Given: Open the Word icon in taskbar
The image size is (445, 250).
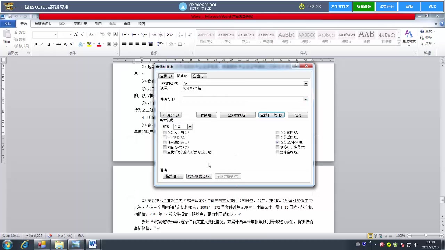Looking at the screenshot, I should pyautogui.click(x=92, y=244).
